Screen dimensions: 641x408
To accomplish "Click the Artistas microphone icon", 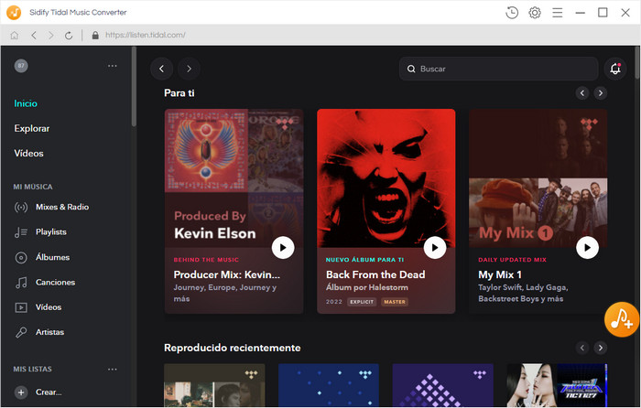I will [x=21, y=332].
